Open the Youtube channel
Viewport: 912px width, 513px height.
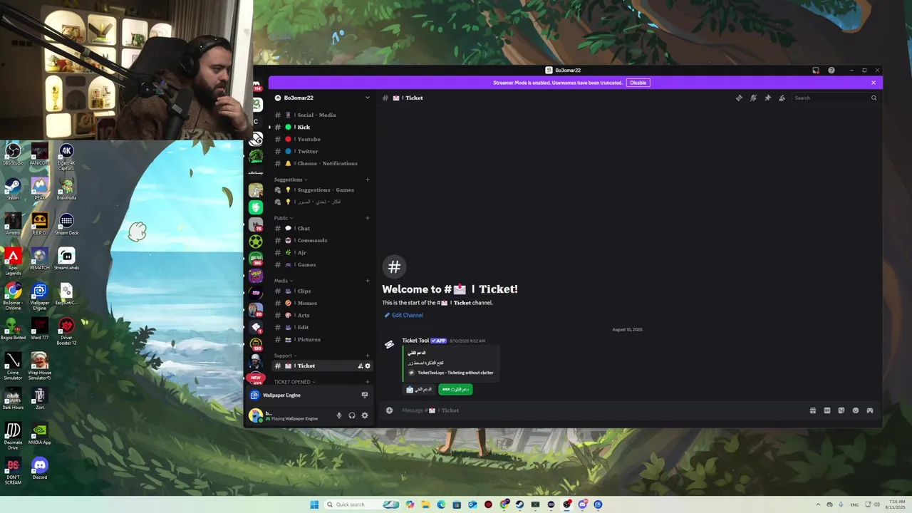[x=323, y=139]
